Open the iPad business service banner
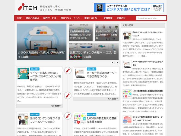The width and height of the screenshot is (181, 136). tap(129, 8)
